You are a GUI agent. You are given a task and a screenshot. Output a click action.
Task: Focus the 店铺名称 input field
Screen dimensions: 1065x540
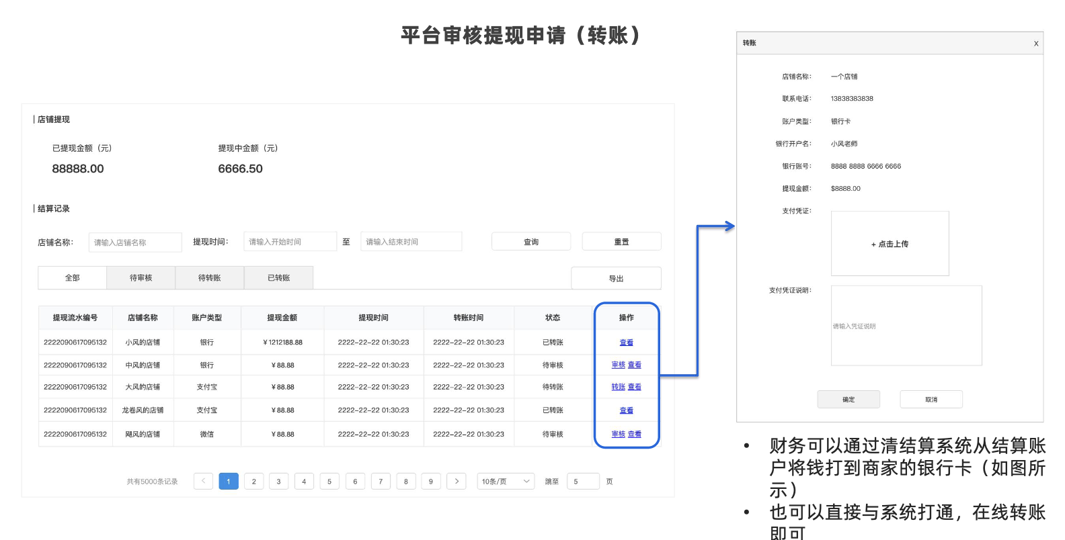[135, 242]
